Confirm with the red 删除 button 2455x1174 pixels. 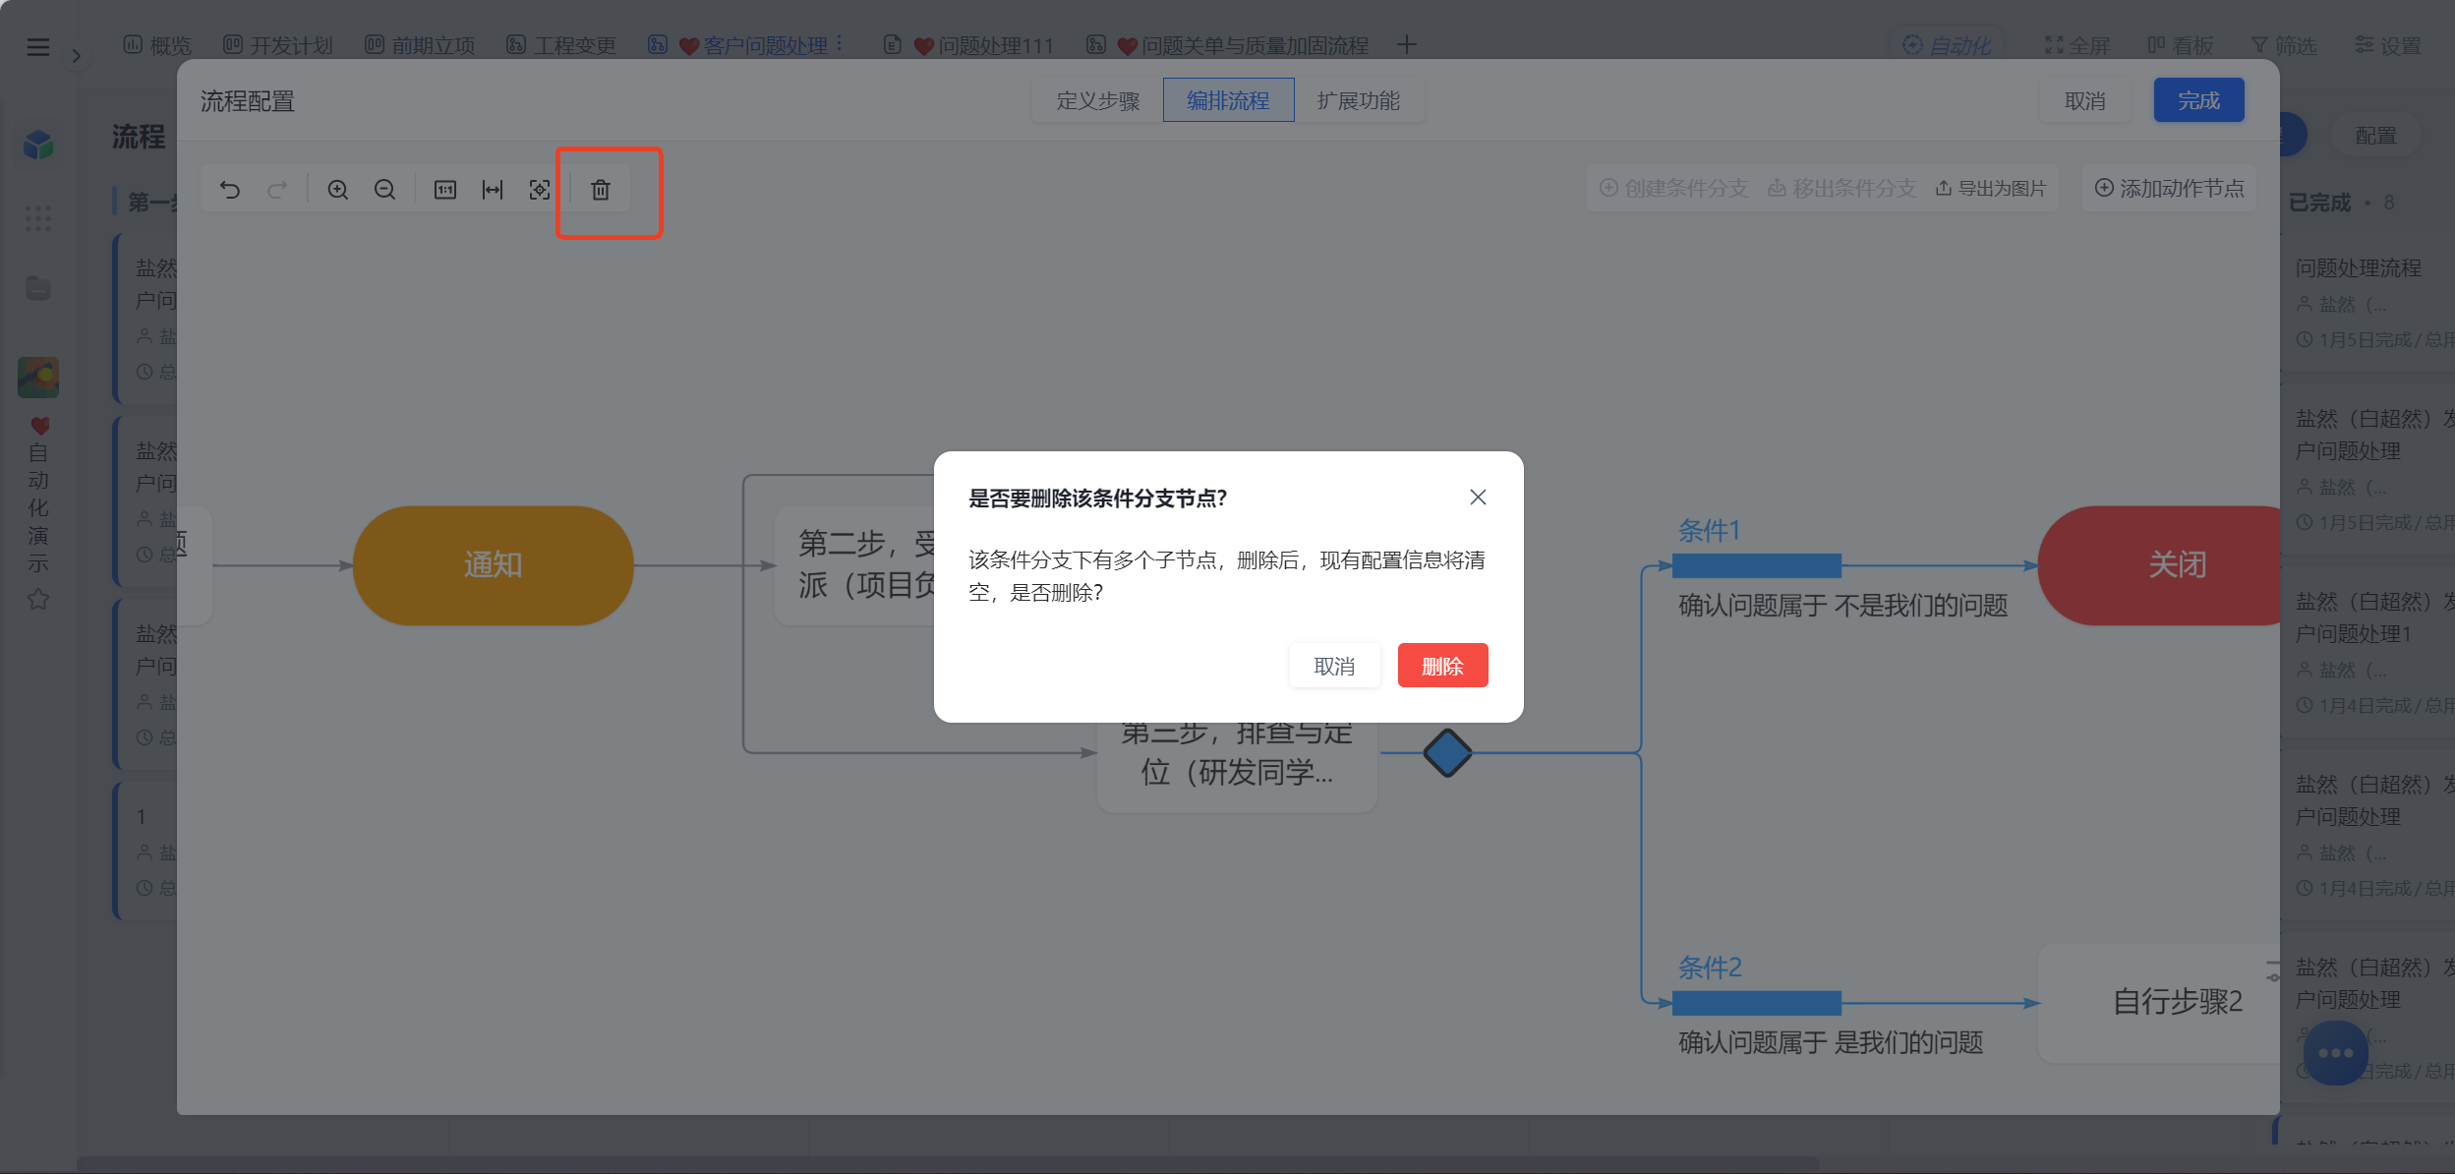coord(1442,666)
